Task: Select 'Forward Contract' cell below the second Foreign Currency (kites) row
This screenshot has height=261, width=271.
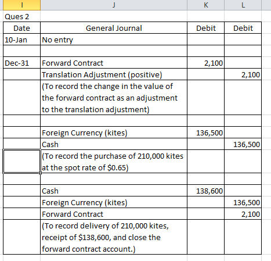Action: (x=114, y=214)
